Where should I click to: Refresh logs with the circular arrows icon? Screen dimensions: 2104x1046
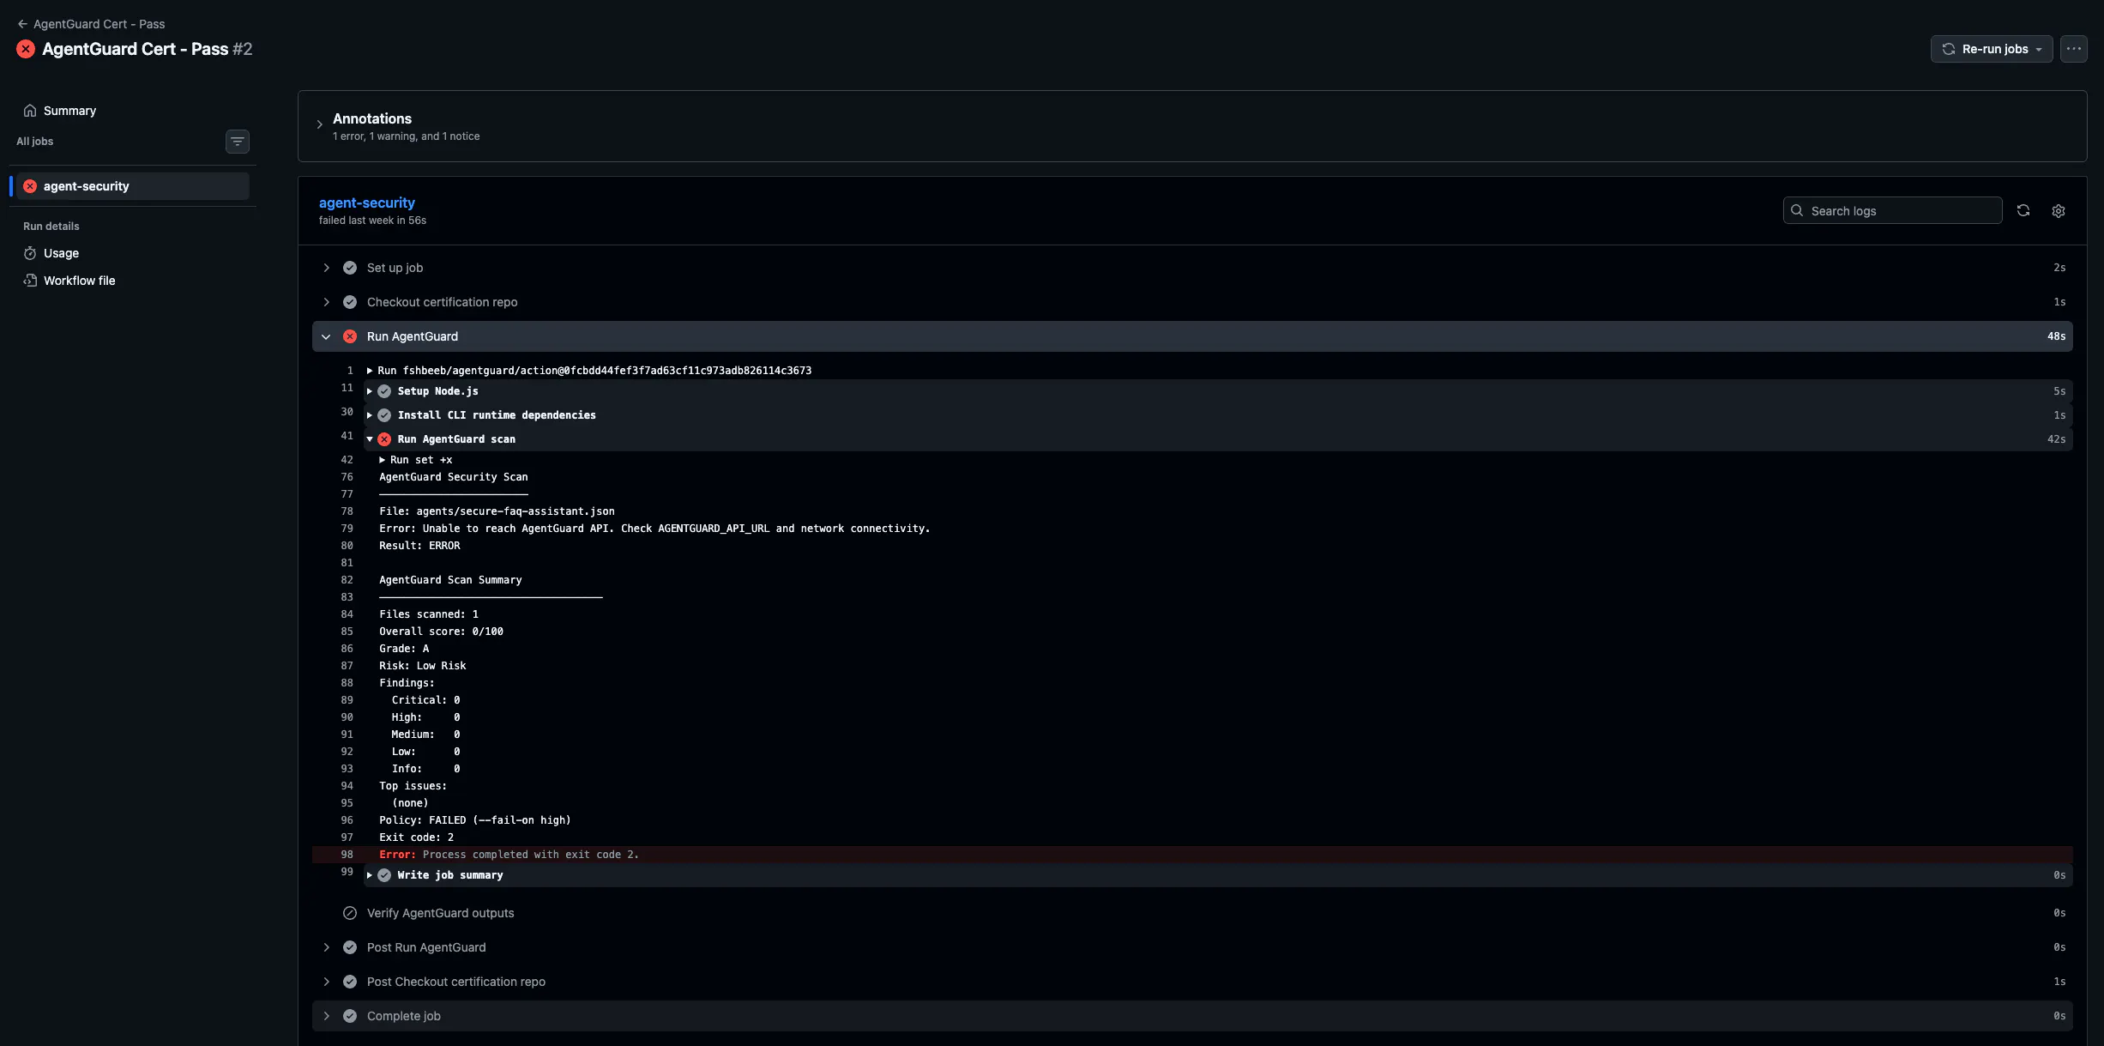coord(2023,210)
